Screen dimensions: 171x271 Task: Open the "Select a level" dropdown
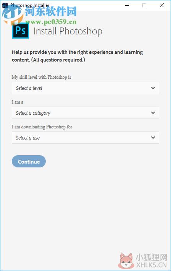click(x=85, y=88)
